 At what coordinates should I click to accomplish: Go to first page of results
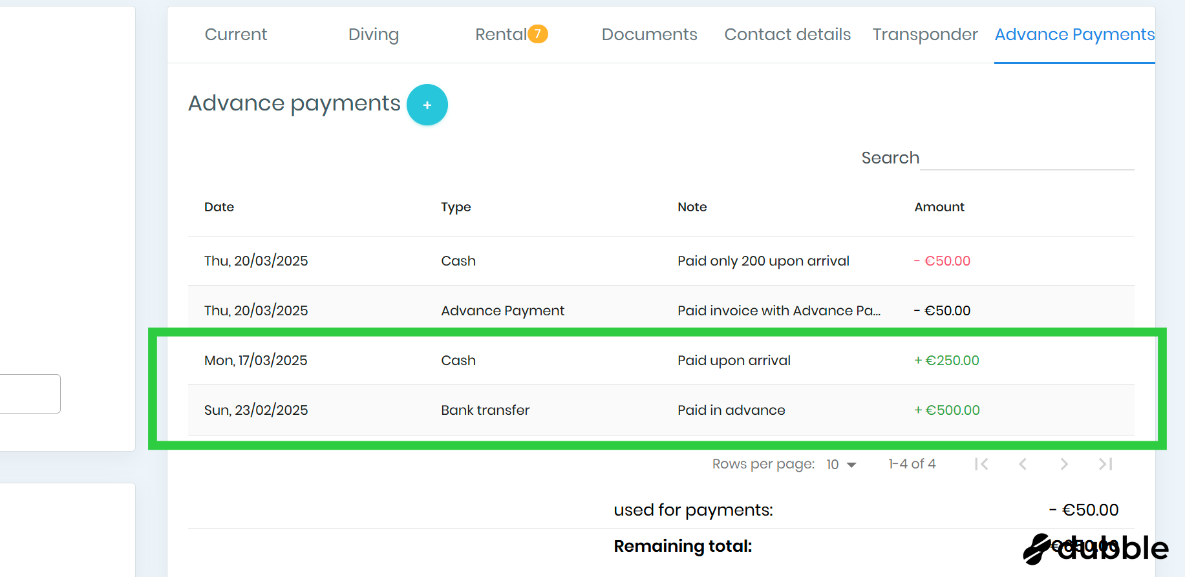pos(981,464)
